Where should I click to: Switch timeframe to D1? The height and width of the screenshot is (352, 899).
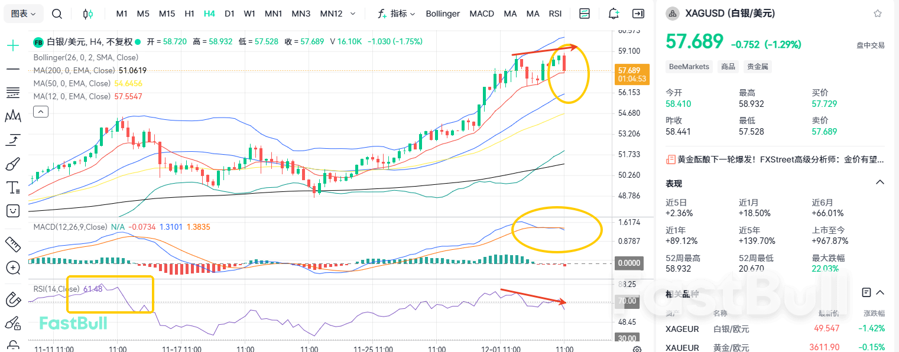click(229, 13)
